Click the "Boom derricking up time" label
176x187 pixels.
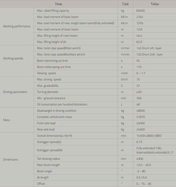[52, 61]
